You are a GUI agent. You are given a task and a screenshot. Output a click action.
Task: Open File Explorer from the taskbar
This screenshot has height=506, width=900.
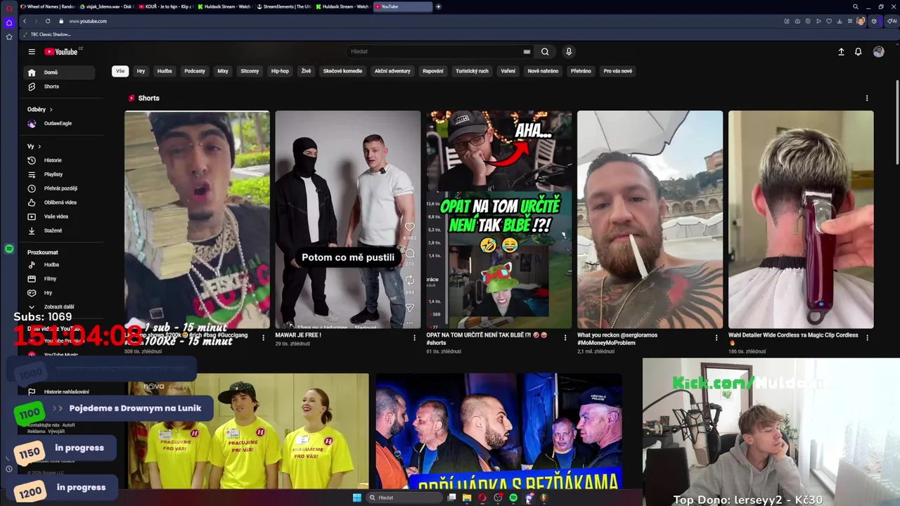click(x=466, y=498)
